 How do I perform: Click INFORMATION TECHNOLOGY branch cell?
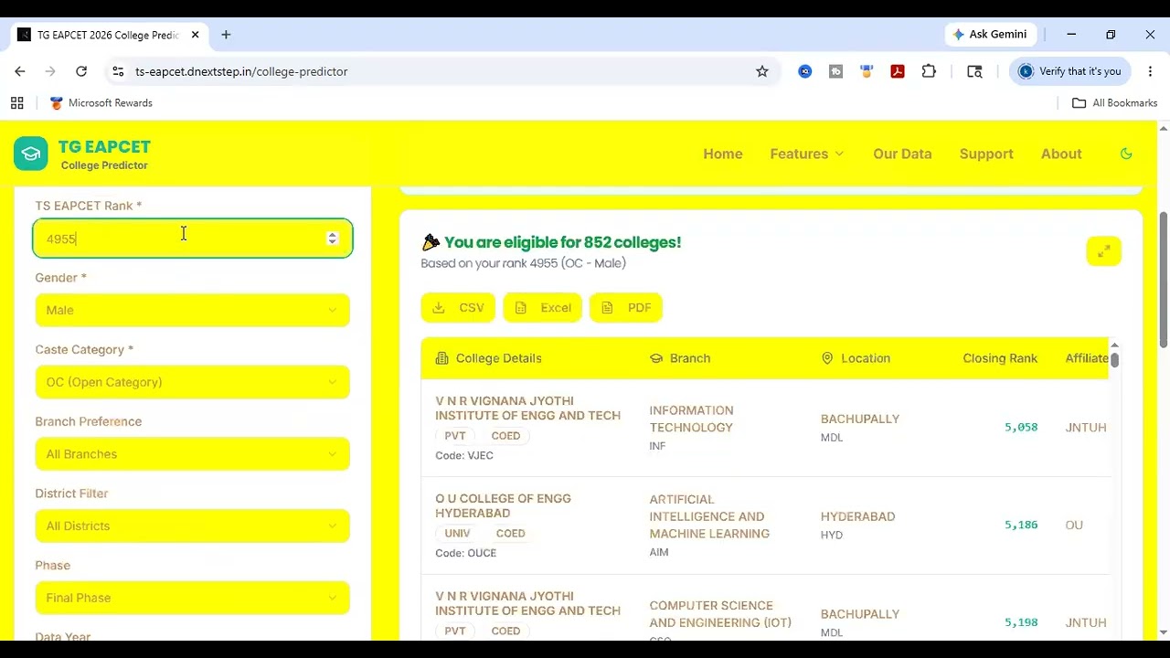[x=691, y=419]
